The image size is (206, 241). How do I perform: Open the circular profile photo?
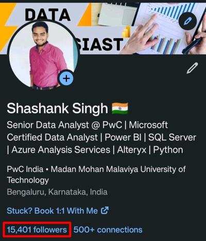pos(43,54)
